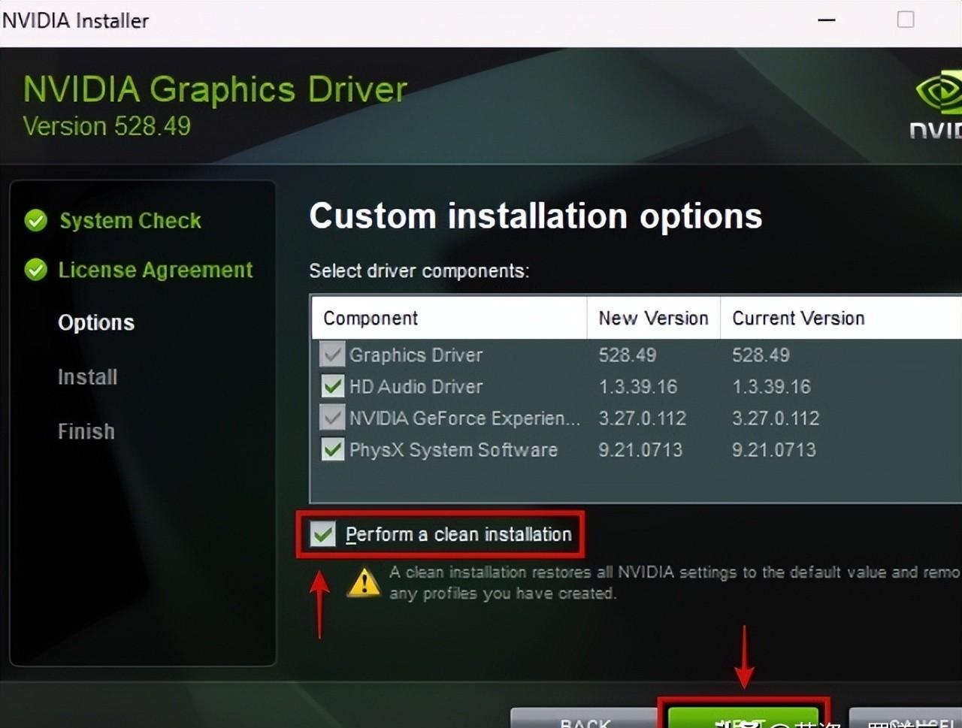Minimize the NVIDIA Installer window
Screen dimensions: 962x728
tap(827, 20)
